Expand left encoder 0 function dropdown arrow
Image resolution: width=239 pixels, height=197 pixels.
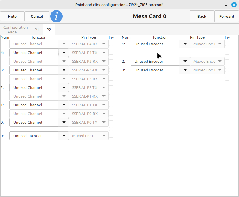click(x=63, y=136)
